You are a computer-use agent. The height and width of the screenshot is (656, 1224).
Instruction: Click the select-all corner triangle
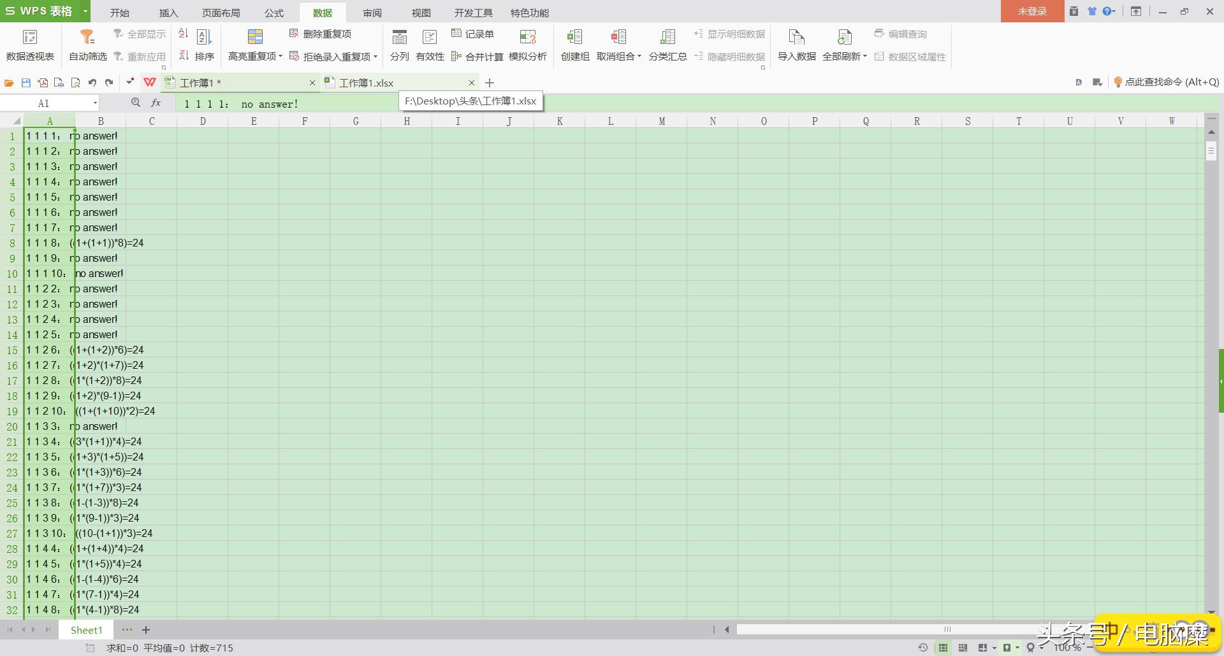pyautogui.click(x=15, y=121)
